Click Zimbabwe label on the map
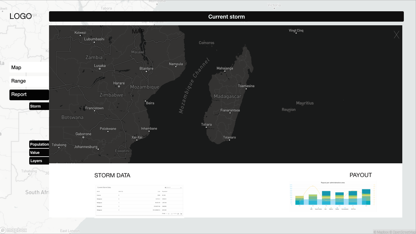This screenshot has height=234, width=416. (111, 95)
